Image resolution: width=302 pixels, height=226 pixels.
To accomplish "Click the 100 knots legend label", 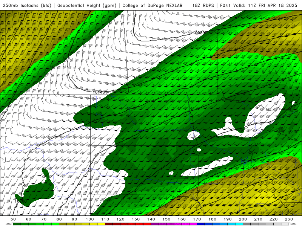I will pyautogui.click(x=90, y=219).
